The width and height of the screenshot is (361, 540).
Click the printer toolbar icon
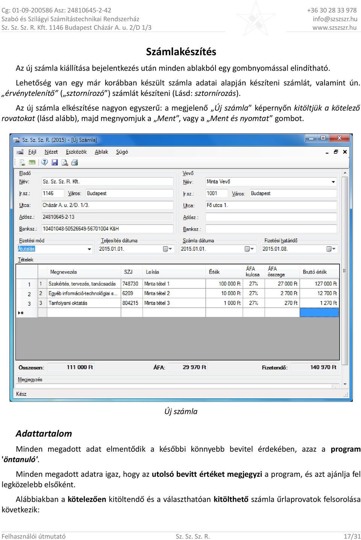tap(74, 162)
